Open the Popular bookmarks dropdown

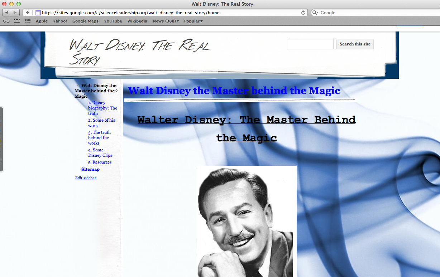(x=193, y=21)
